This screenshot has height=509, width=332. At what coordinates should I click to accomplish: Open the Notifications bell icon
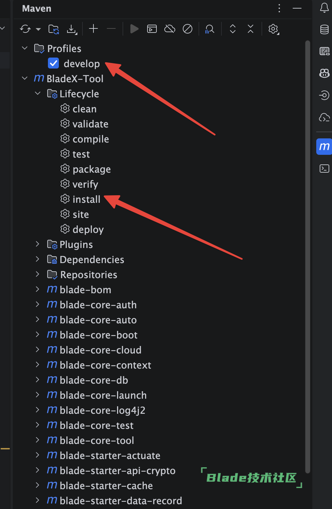tap(324, 8)
